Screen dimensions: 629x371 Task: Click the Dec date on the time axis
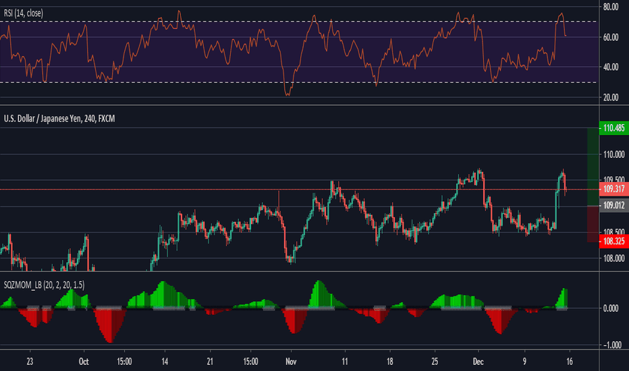[478, 362]
